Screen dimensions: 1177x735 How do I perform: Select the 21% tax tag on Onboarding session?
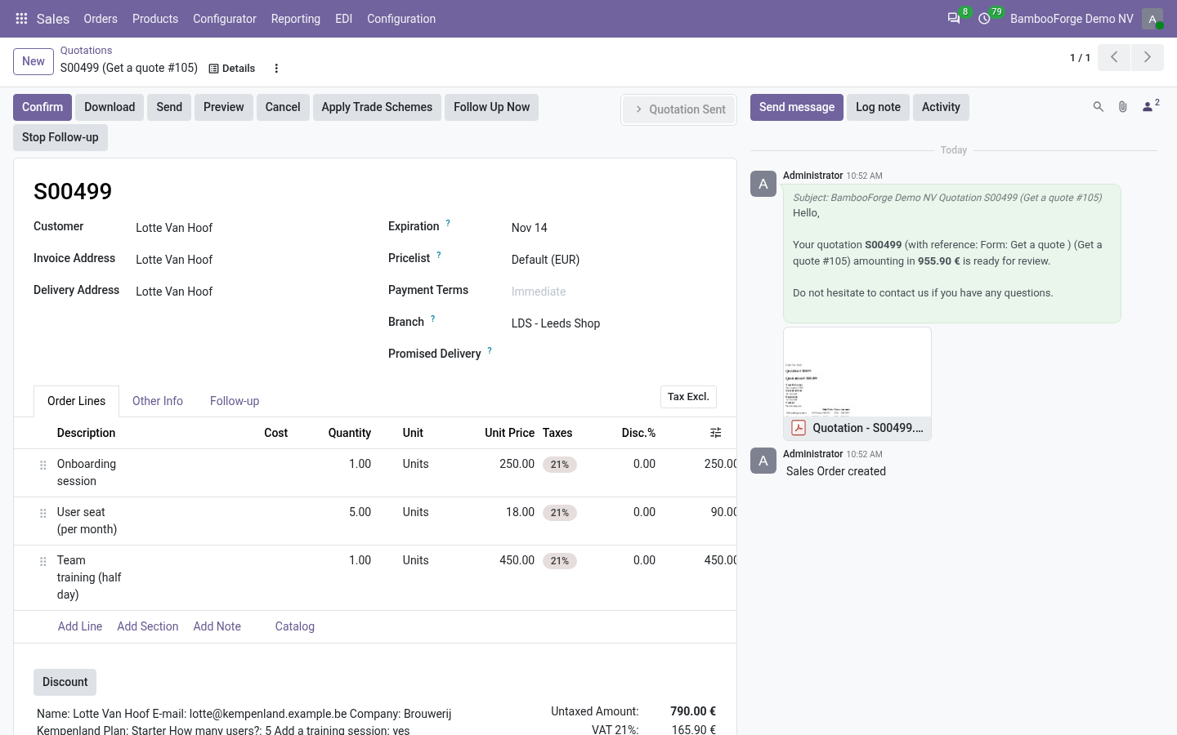560,465
